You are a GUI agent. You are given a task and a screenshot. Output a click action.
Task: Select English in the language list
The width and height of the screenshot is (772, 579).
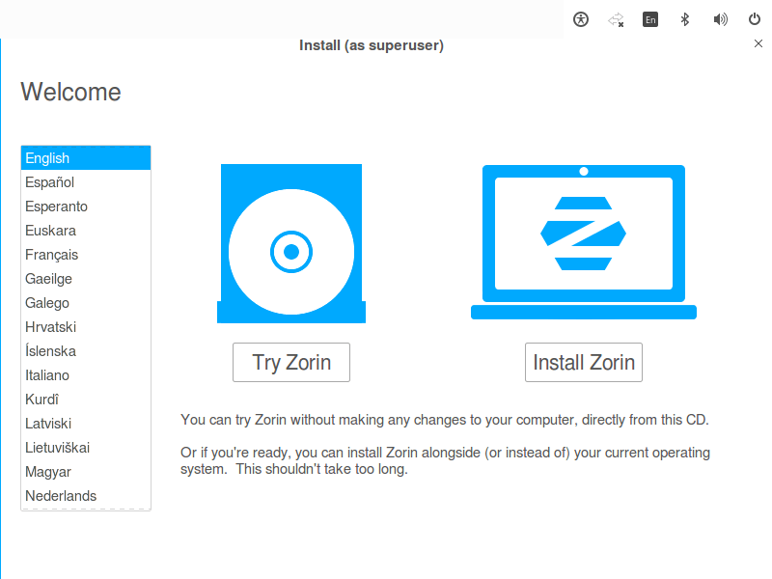tap(85, 158)
